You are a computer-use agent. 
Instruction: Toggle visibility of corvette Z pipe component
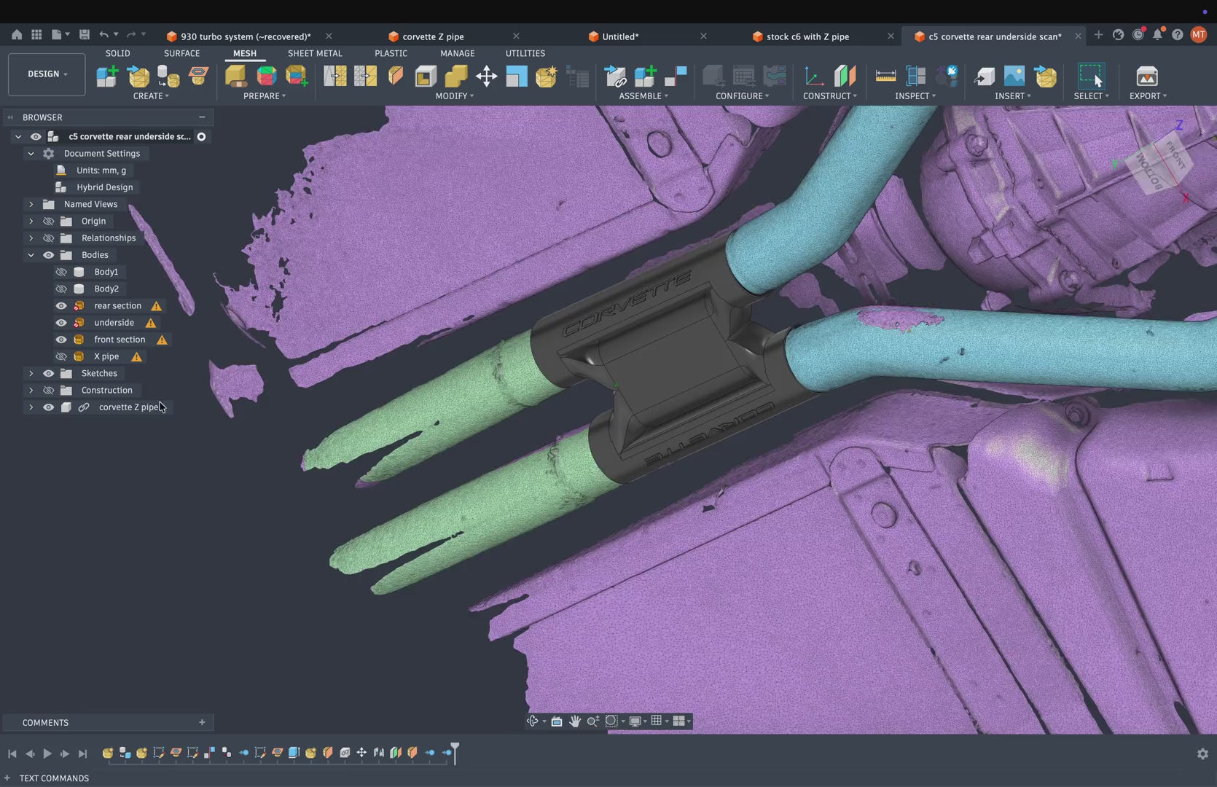click(x=49, y=407)
